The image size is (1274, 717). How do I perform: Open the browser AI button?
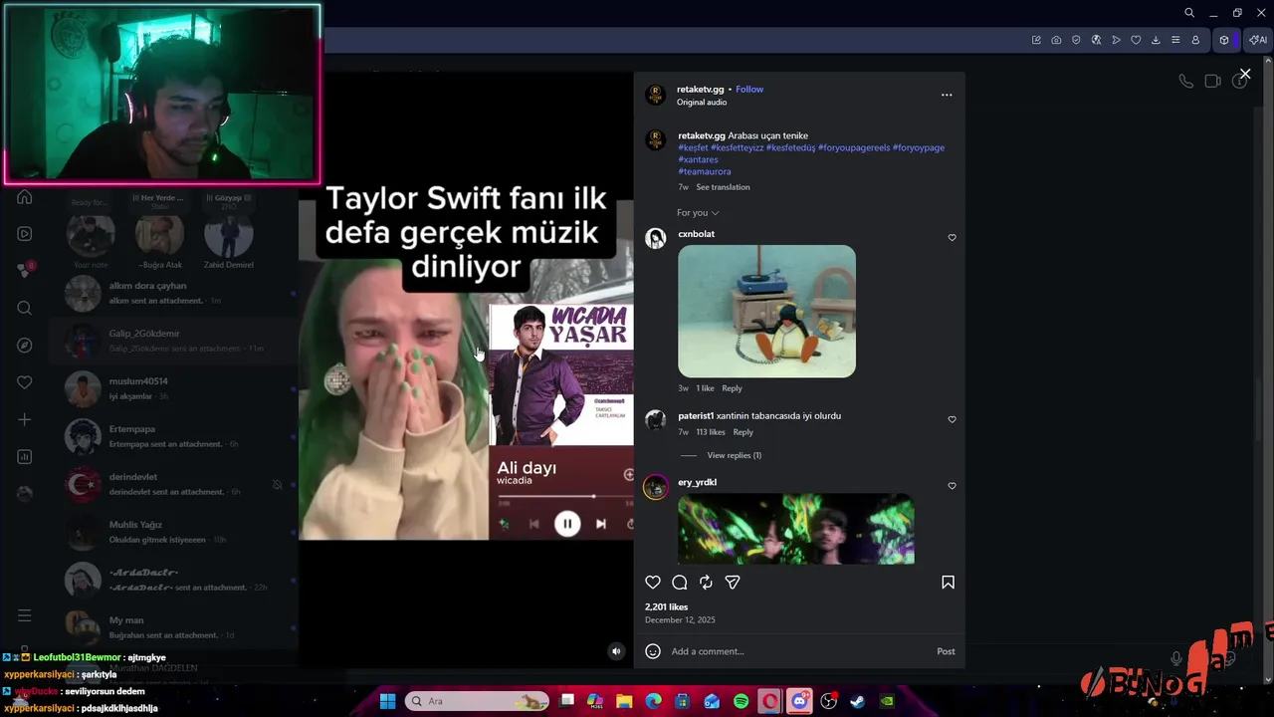[x=1259, y=40]
